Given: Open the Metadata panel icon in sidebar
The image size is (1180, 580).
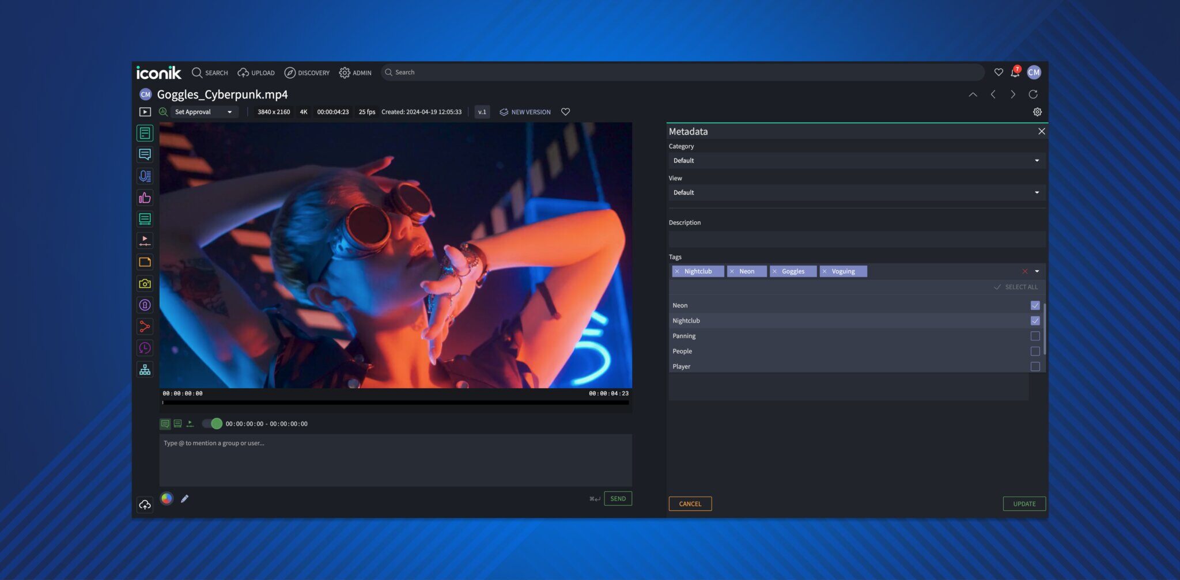Looking at the screenshot, I should [145, 133].
